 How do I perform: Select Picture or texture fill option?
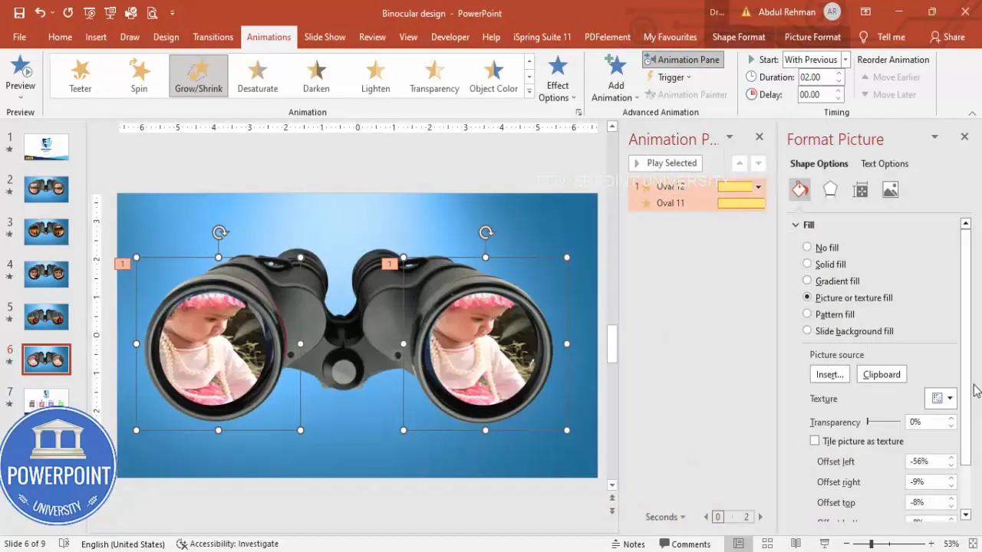click(x=807, y=297)
